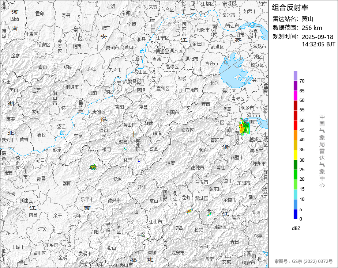The height and width of the screenshot is (268, 338).
Task: Click the 玉山 map label
Action: 134,212
